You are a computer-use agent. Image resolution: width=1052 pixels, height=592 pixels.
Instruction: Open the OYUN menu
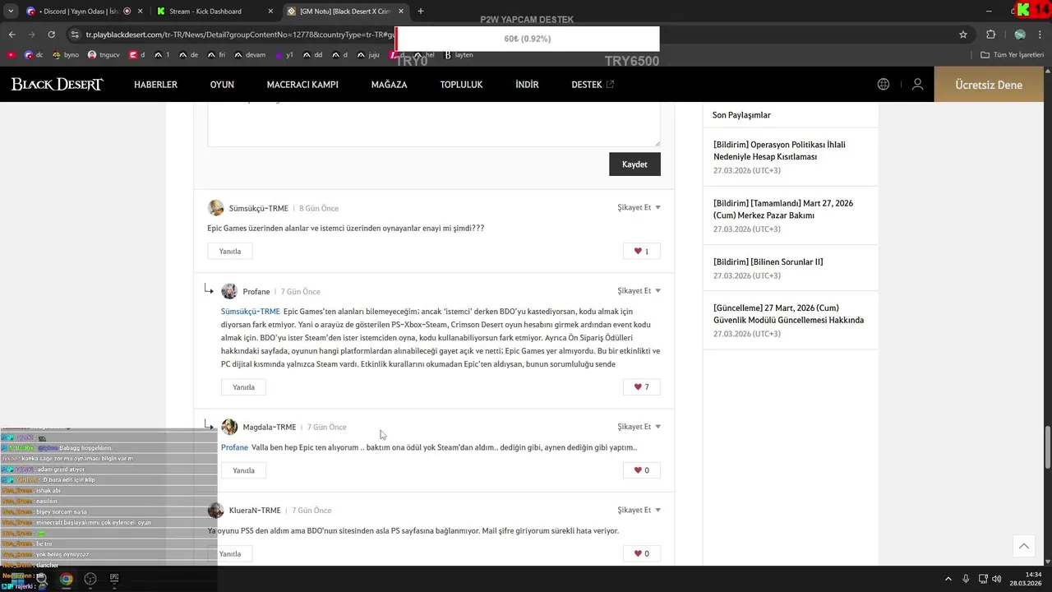(x=222, y=85)
